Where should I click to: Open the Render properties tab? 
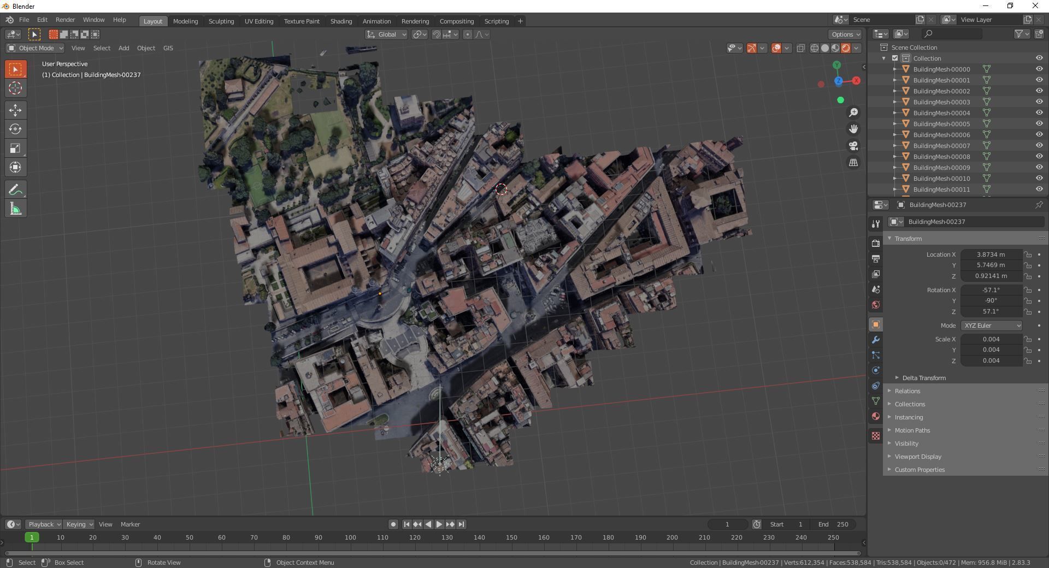coord(876,243)
